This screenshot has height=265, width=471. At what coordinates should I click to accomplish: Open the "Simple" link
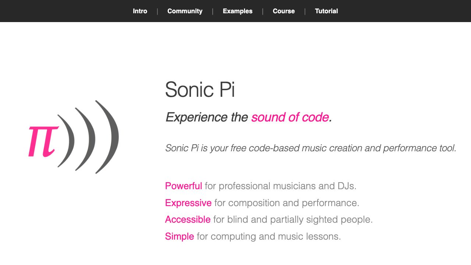(179, 236)
